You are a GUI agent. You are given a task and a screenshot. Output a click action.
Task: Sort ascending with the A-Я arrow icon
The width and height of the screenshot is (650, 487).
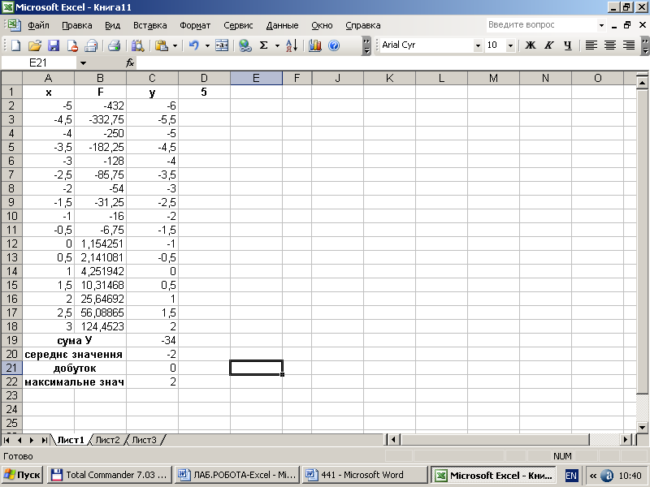292,45
